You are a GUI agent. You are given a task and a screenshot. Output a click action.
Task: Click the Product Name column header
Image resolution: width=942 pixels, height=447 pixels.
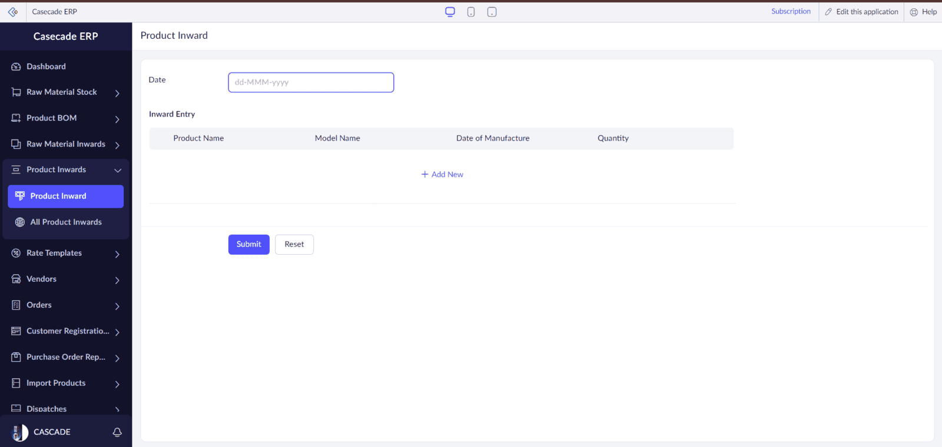coord(198,138)
